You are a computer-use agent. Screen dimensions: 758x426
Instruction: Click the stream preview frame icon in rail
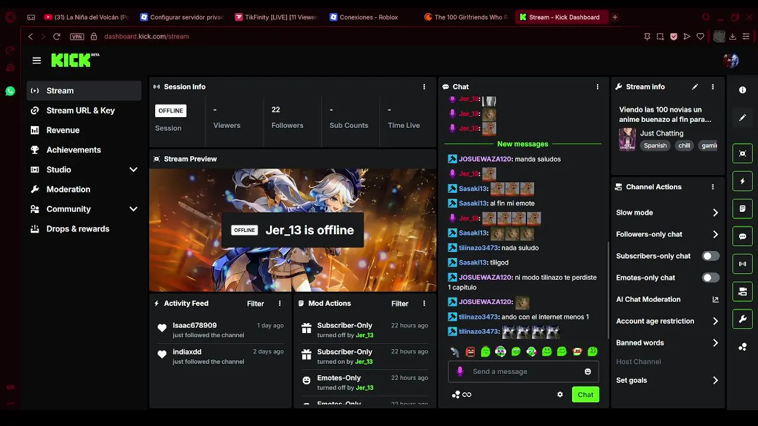743,153
